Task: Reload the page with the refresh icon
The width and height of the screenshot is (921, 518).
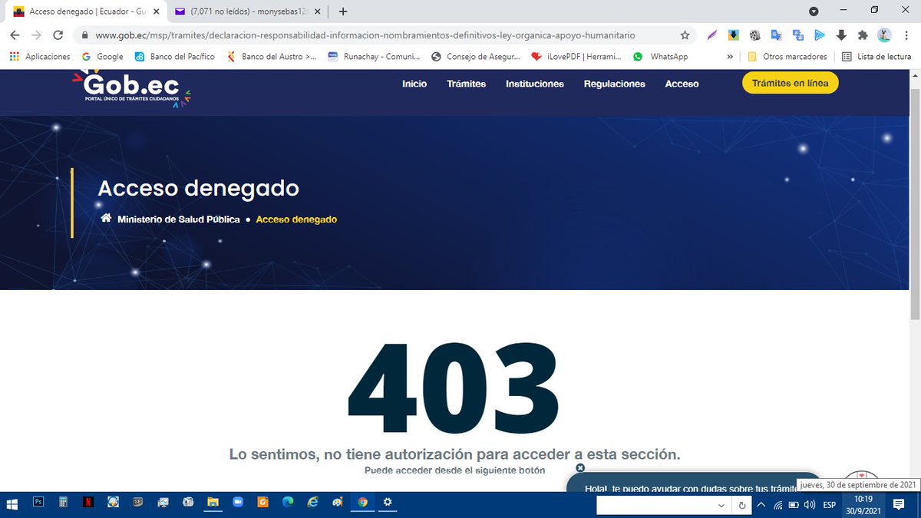Action: (x=58, y=35)
